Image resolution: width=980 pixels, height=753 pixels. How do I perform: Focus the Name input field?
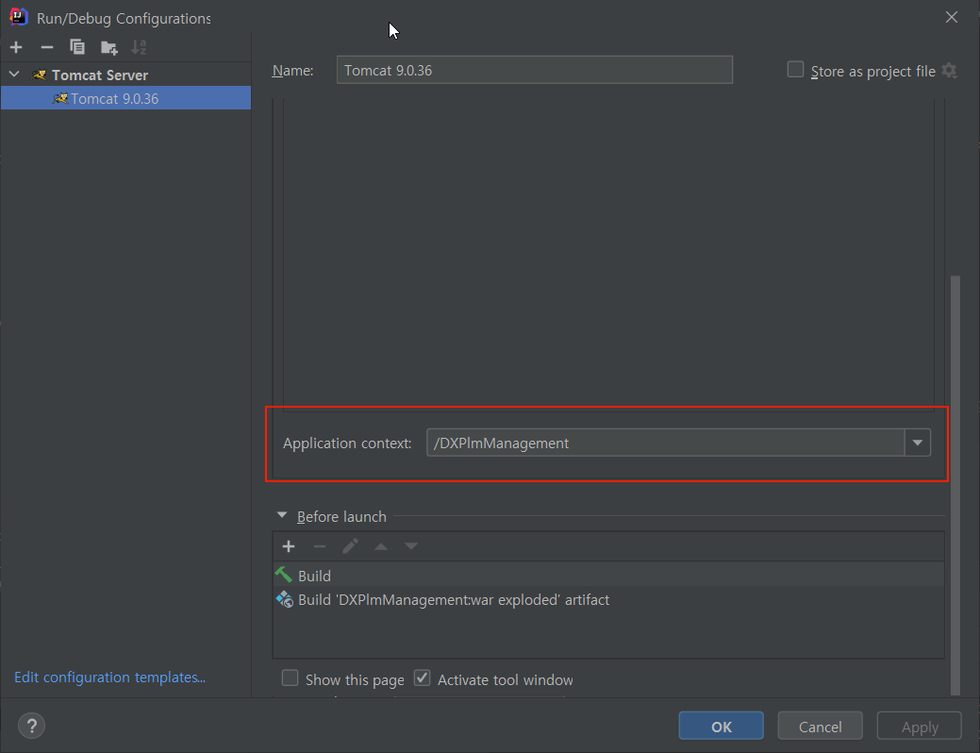[535, 70]
